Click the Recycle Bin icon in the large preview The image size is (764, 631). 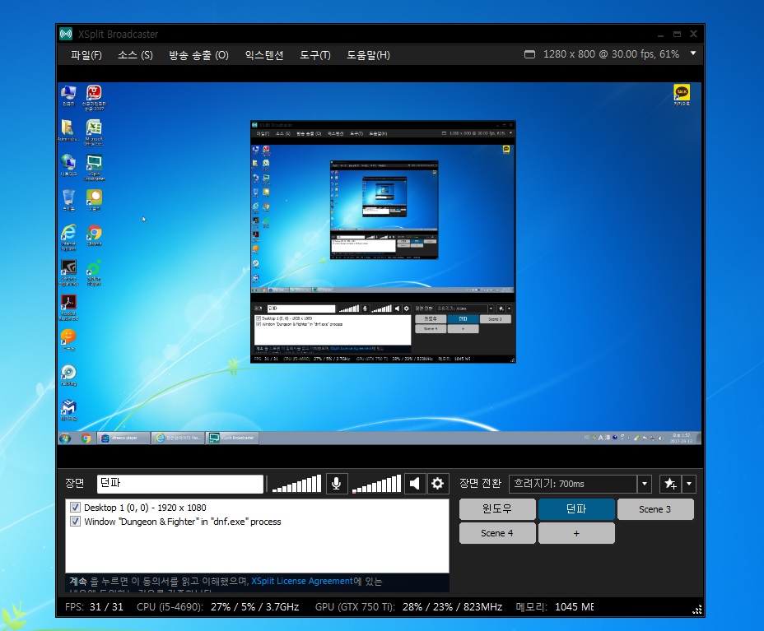tap(68, 200)
